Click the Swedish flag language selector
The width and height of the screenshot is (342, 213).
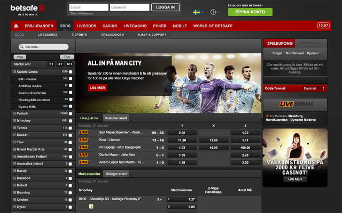pyautogui.click(x=196, y=12)
